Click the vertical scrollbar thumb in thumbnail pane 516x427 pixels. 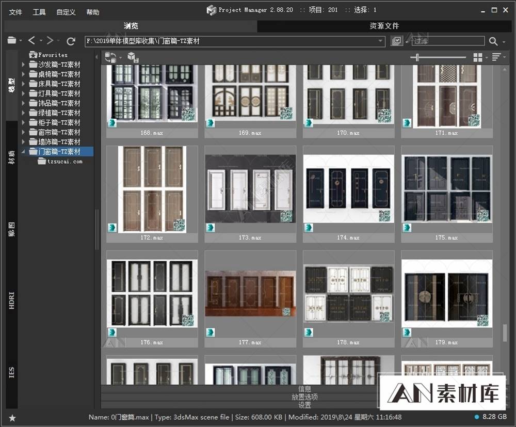(505, 333)
